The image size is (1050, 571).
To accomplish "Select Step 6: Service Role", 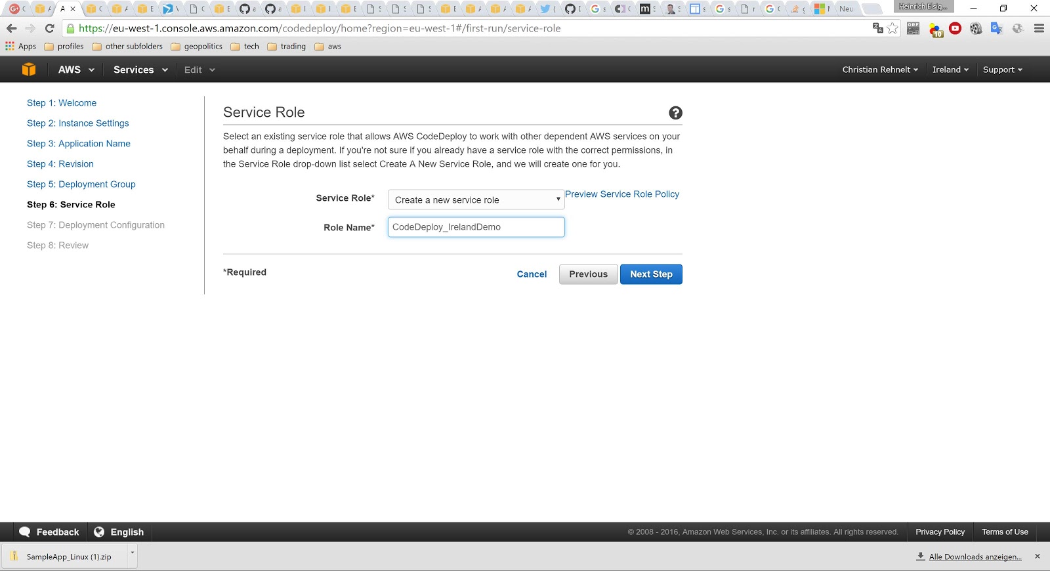I will click(71, 205).
